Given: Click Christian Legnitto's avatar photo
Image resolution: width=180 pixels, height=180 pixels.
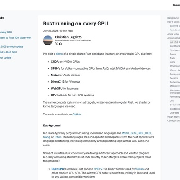Looking at the screenshot, I should click(48, 40).
